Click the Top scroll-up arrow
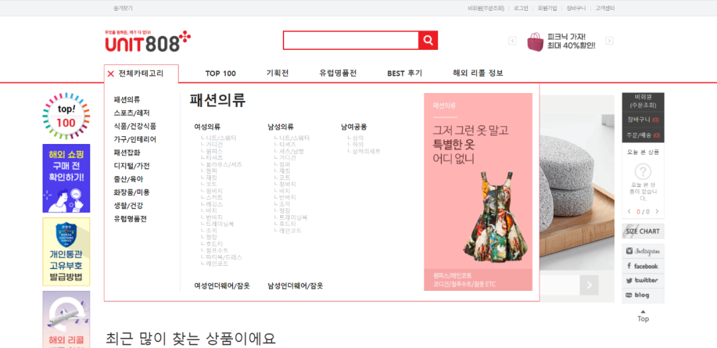The width and height of the screenshot is (717, 348). [x=643, y=315]
